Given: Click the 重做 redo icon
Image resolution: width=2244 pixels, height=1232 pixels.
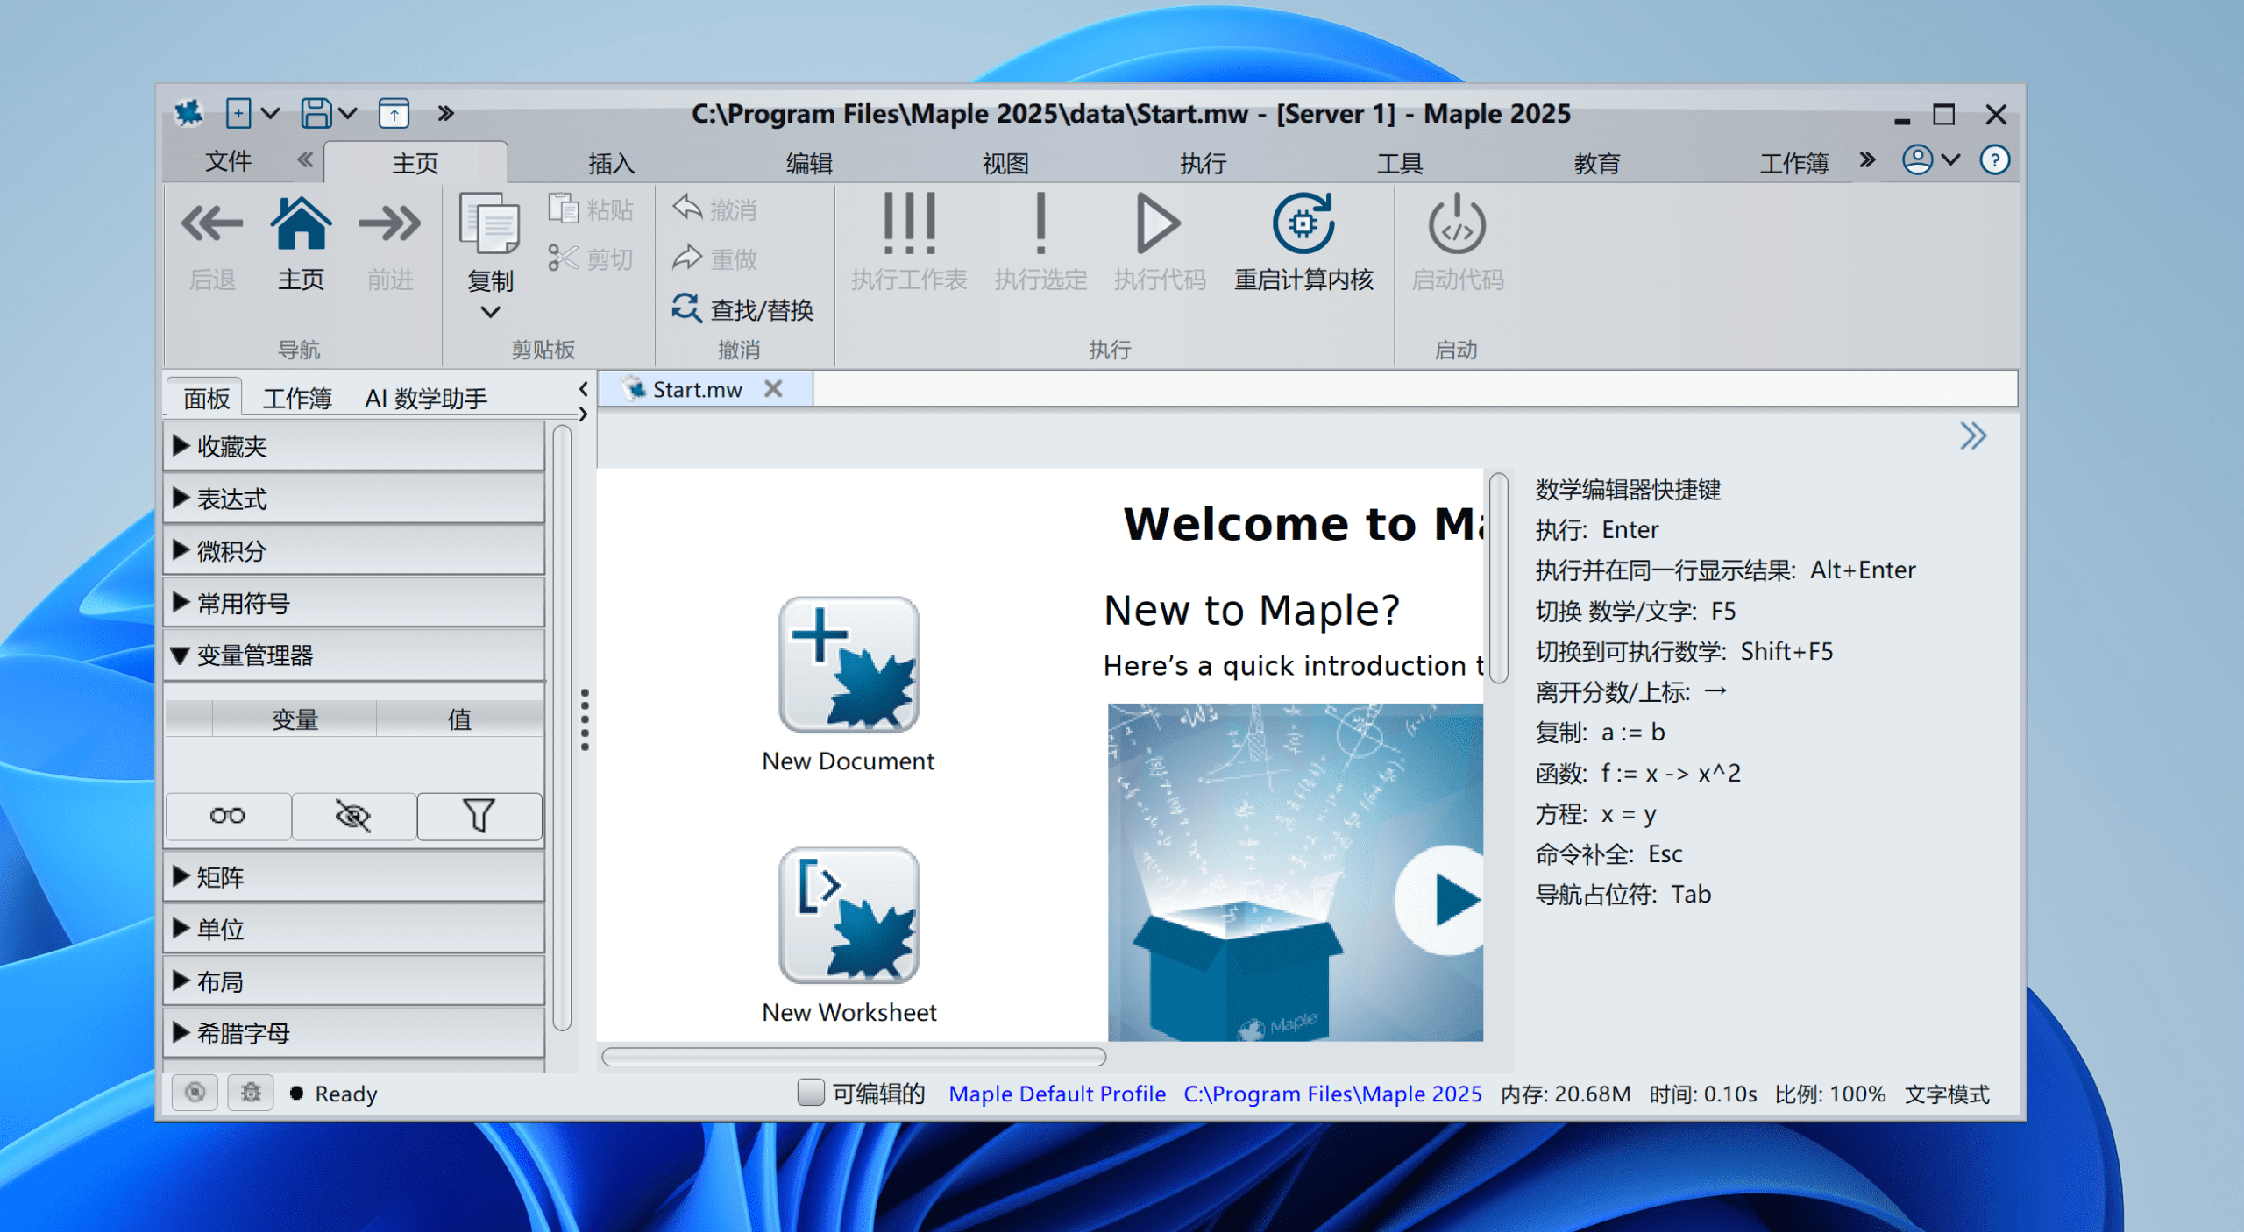Looking at the screenshot, I should click(x=687, y=258).
